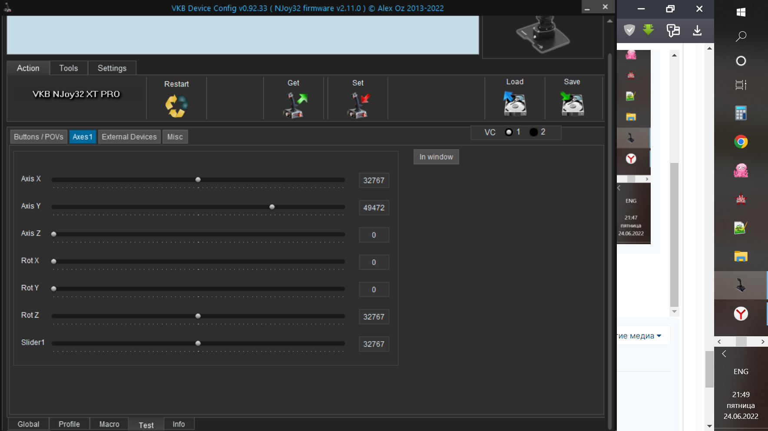768x431 pixels.
Task: Click the Load from disk icon
Action: tap(515, 104)
